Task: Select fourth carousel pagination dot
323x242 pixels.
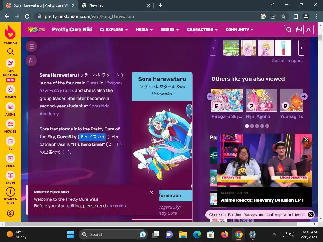Action: 262,126
